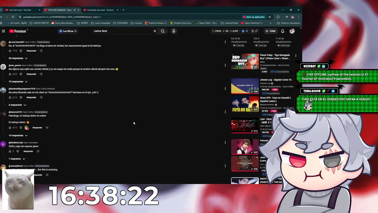Open Chrome's three-dot menu
Viewport: 378px width, 213px height.
point(299,17)
